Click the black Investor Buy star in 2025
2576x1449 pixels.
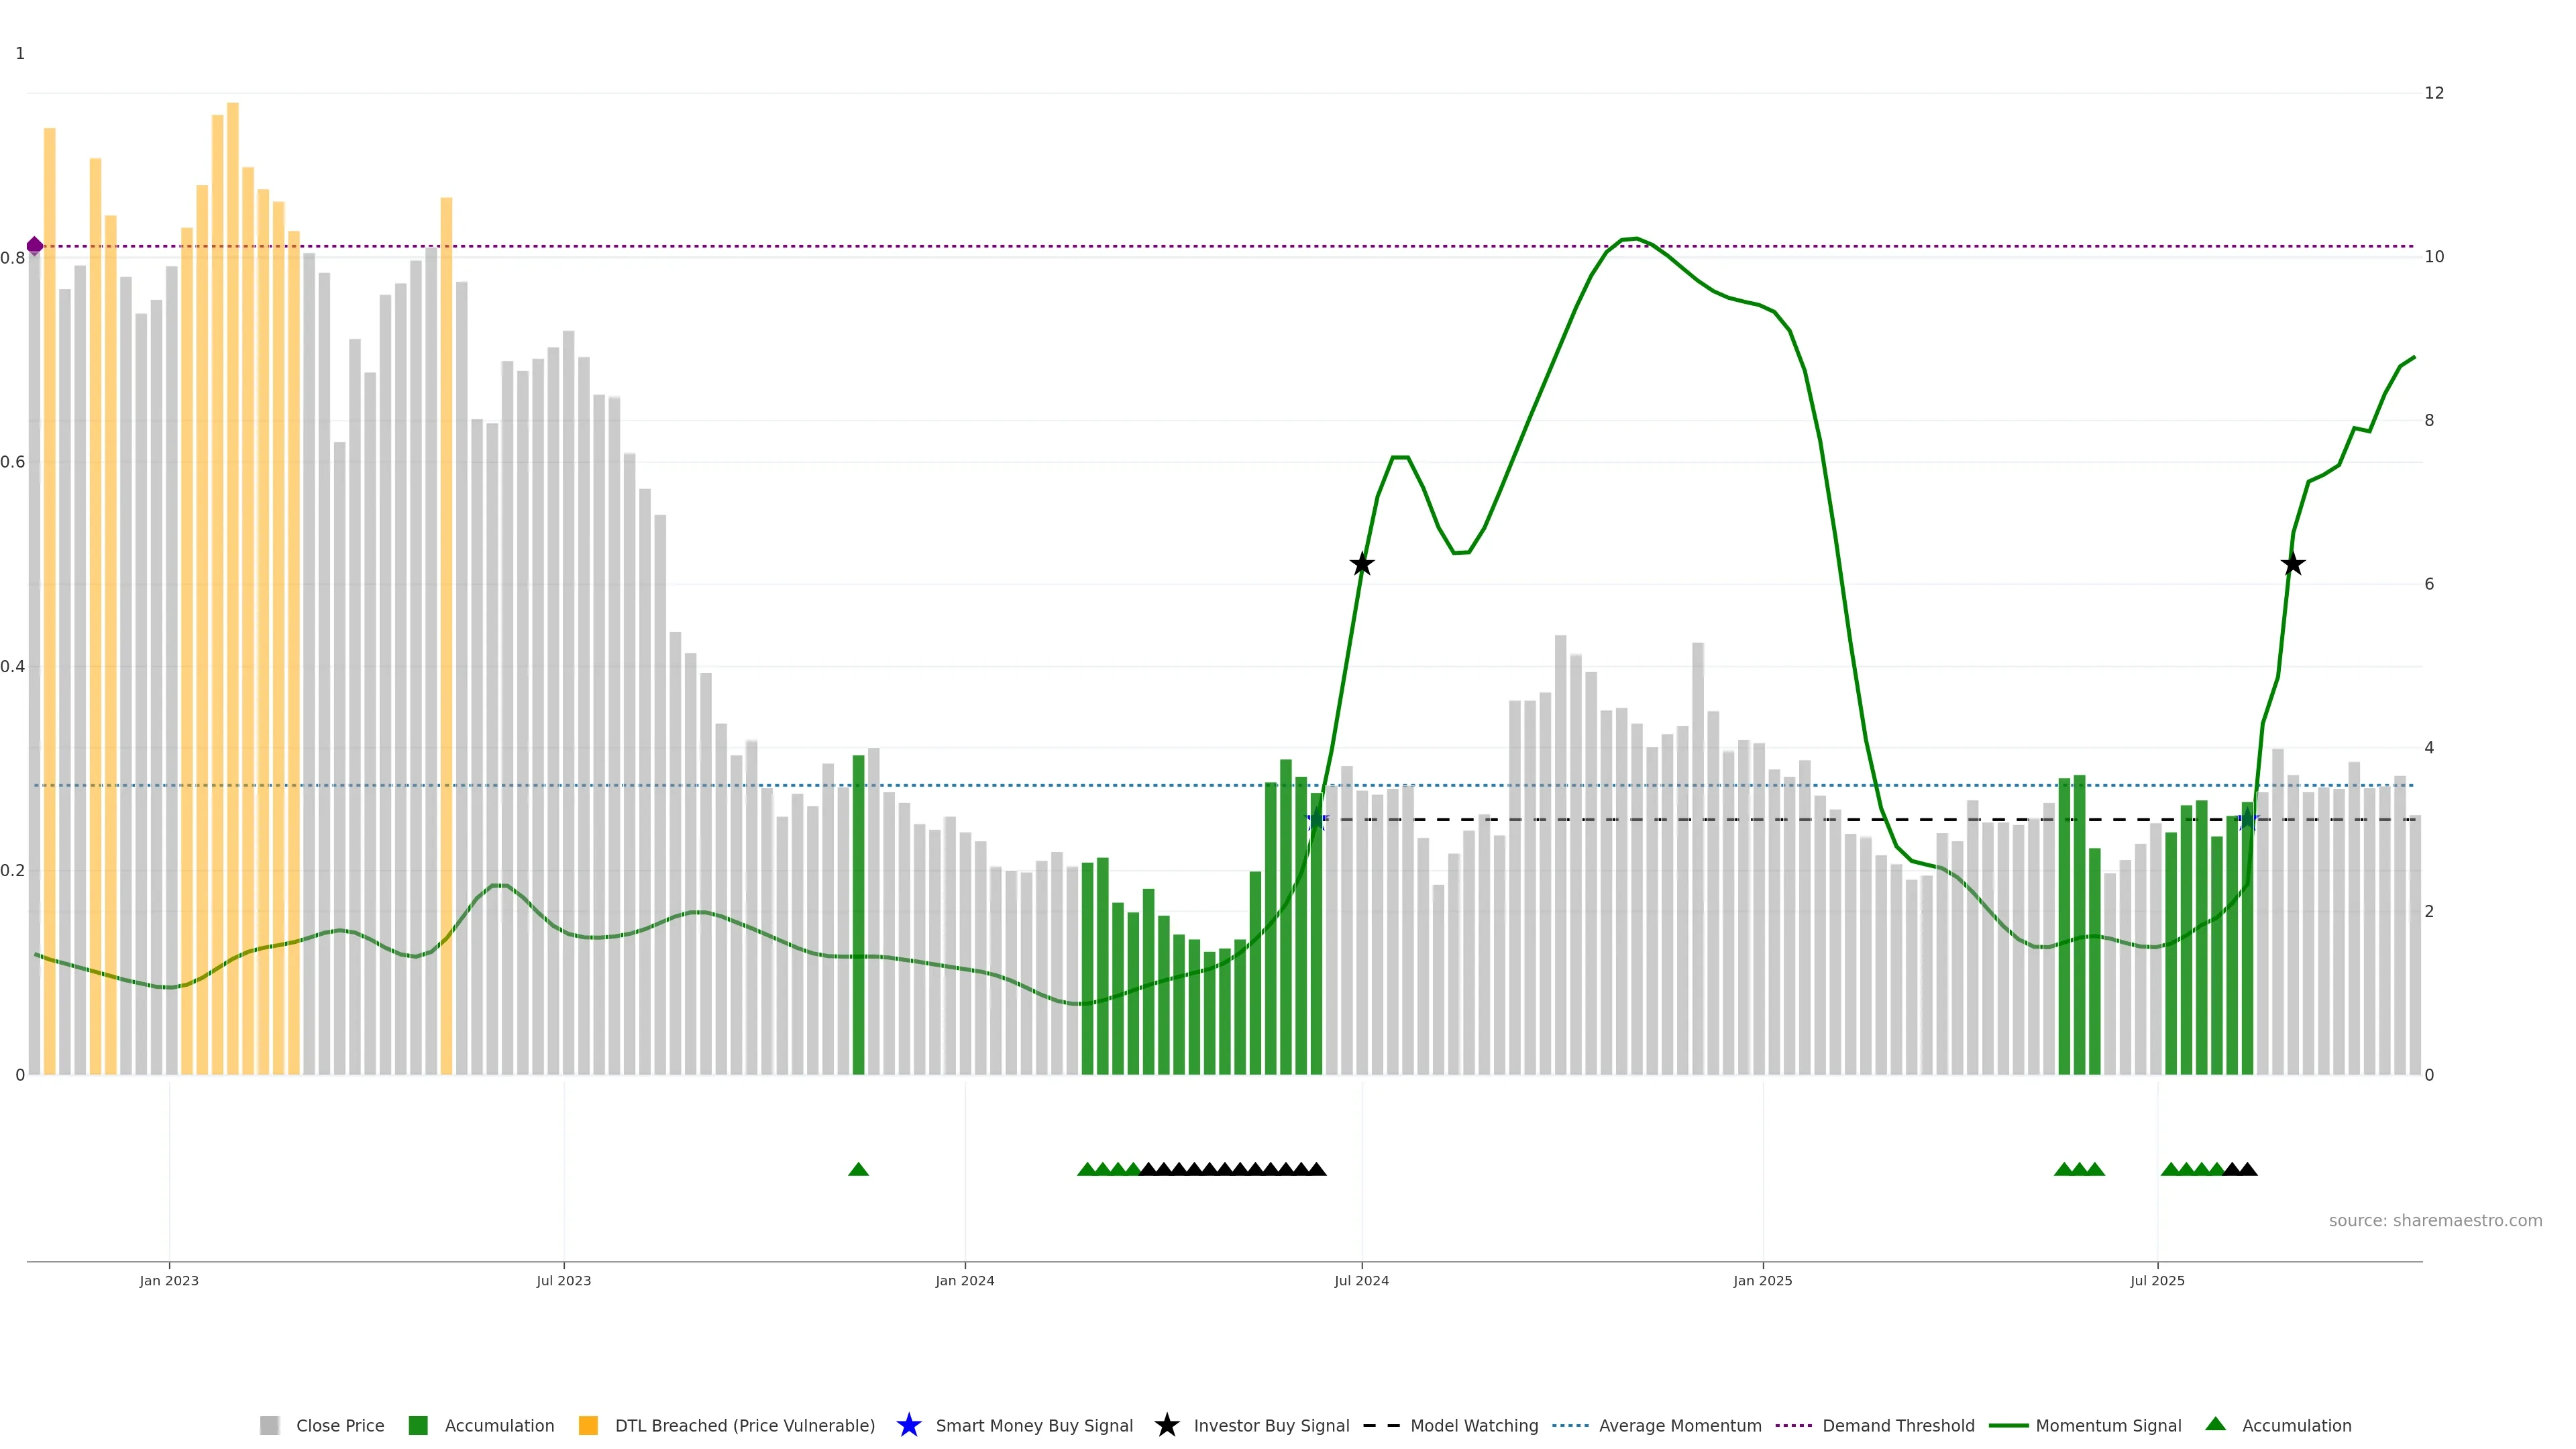(x=2293, y=564)
